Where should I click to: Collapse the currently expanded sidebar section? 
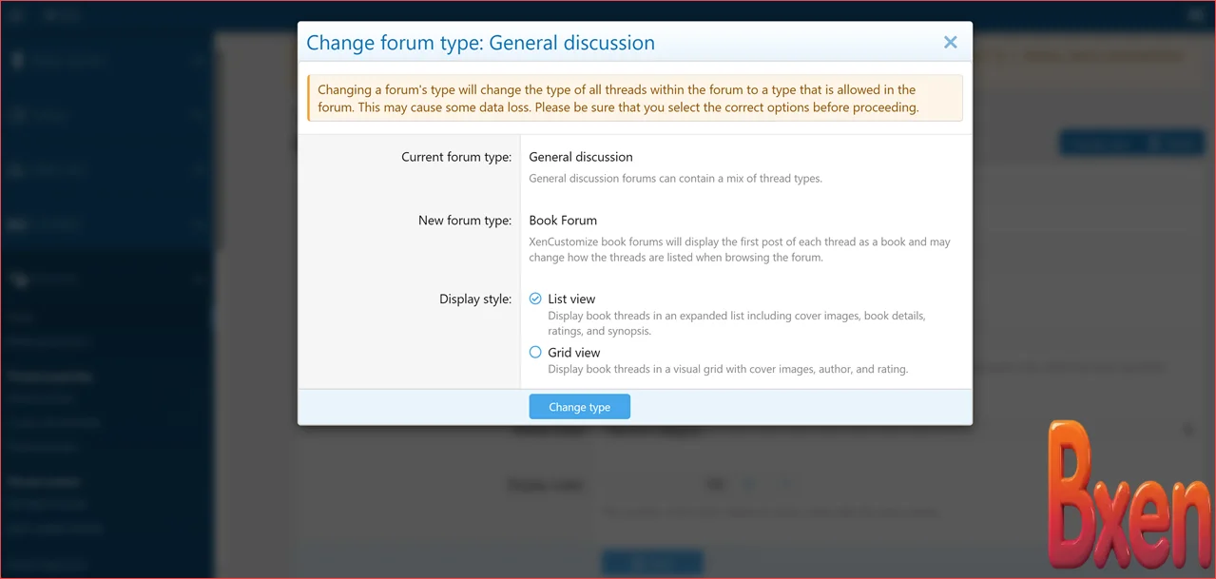point(199,278)
